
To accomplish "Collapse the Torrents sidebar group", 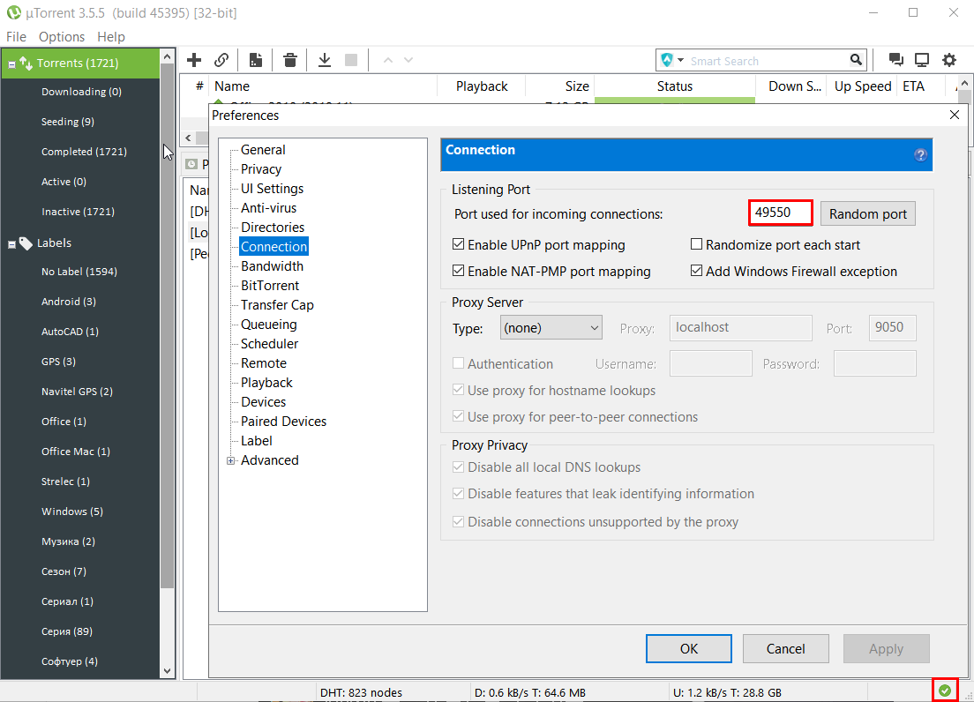I will pos(11,64).
